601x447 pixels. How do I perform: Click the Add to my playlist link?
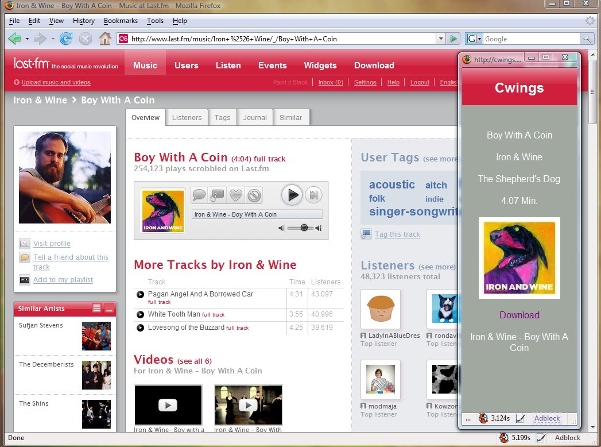63,280
